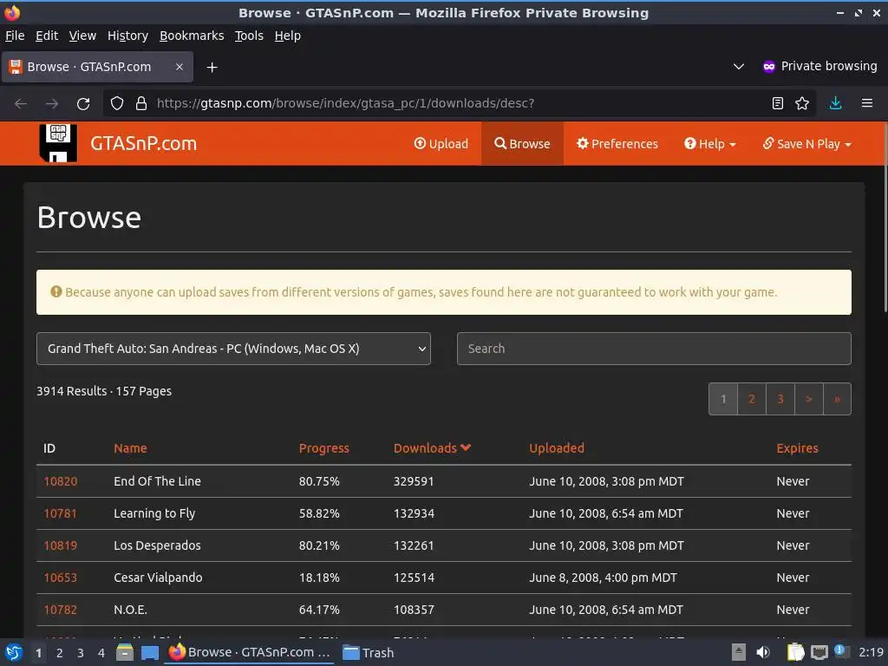888x666 pixels.
Task: Switch to workspace 3 in the pager
Action: point(81,653)
